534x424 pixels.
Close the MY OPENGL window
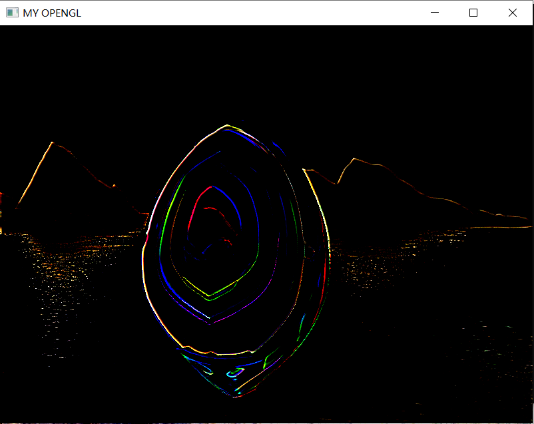pyautogui.click(x=513, y=13)
